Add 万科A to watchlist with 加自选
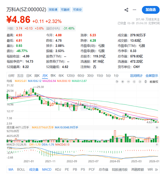Viewport: 165px width, 175px height. pos(151,10)
